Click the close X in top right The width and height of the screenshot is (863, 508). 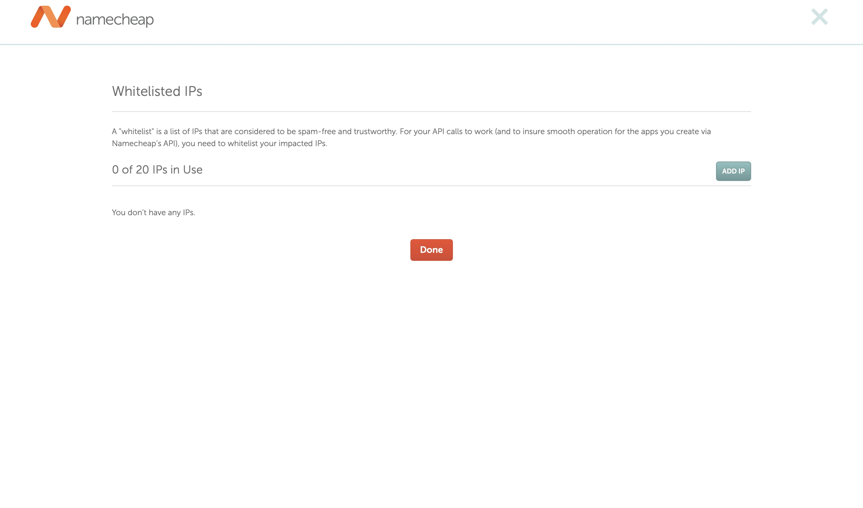(x=819, y=17)
